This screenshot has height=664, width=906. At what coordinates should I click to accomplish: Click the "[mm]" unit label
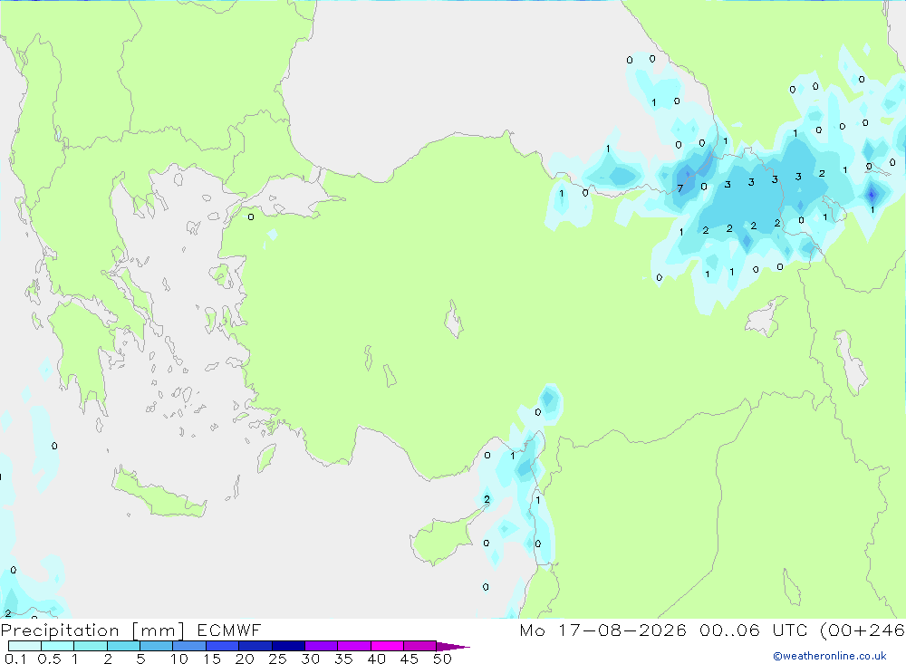158,630
